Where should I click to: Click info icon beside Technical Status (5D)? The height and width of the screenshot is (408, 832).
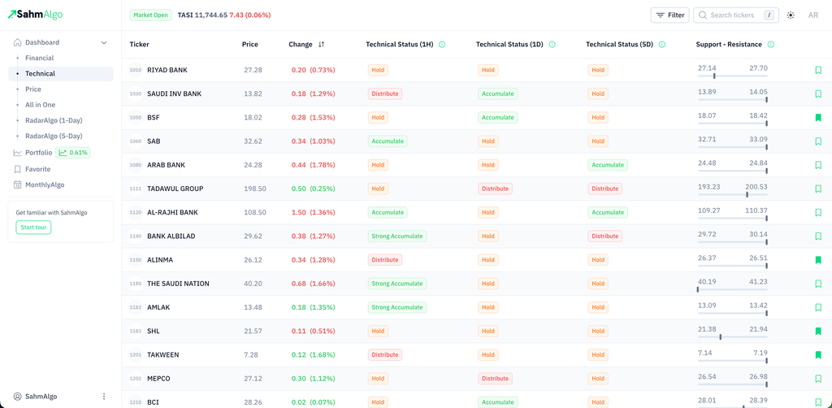tap(662, 45)
